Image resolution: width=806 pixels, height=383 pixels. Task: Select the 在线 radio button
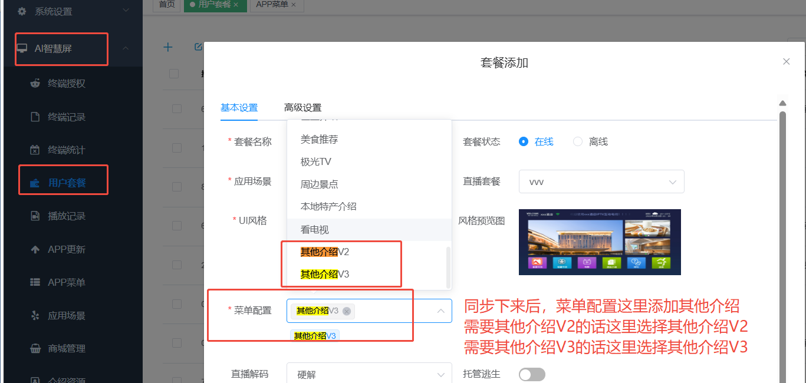click(x=523, y=141)
